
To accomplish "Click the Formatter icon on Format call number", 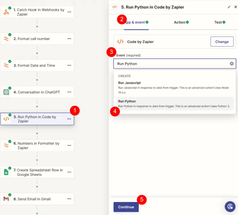I will point(6,39).
